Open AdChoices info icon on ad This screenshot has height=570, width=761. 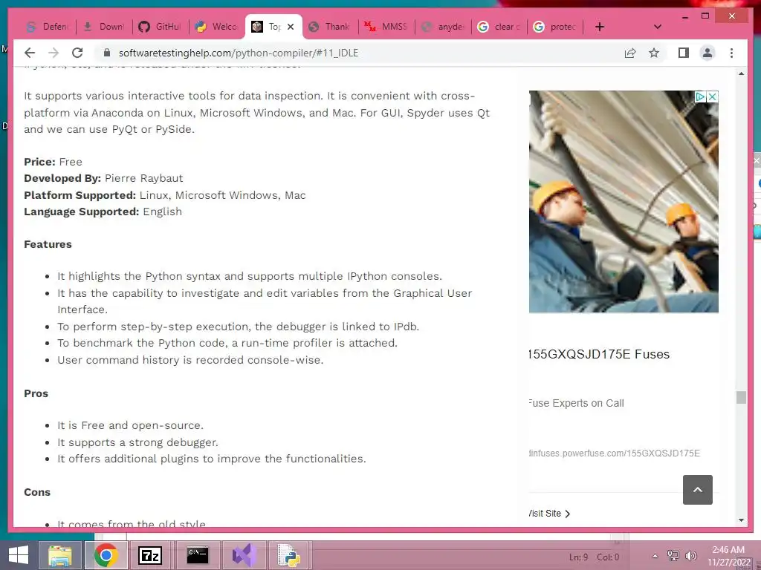click(700, 96)
